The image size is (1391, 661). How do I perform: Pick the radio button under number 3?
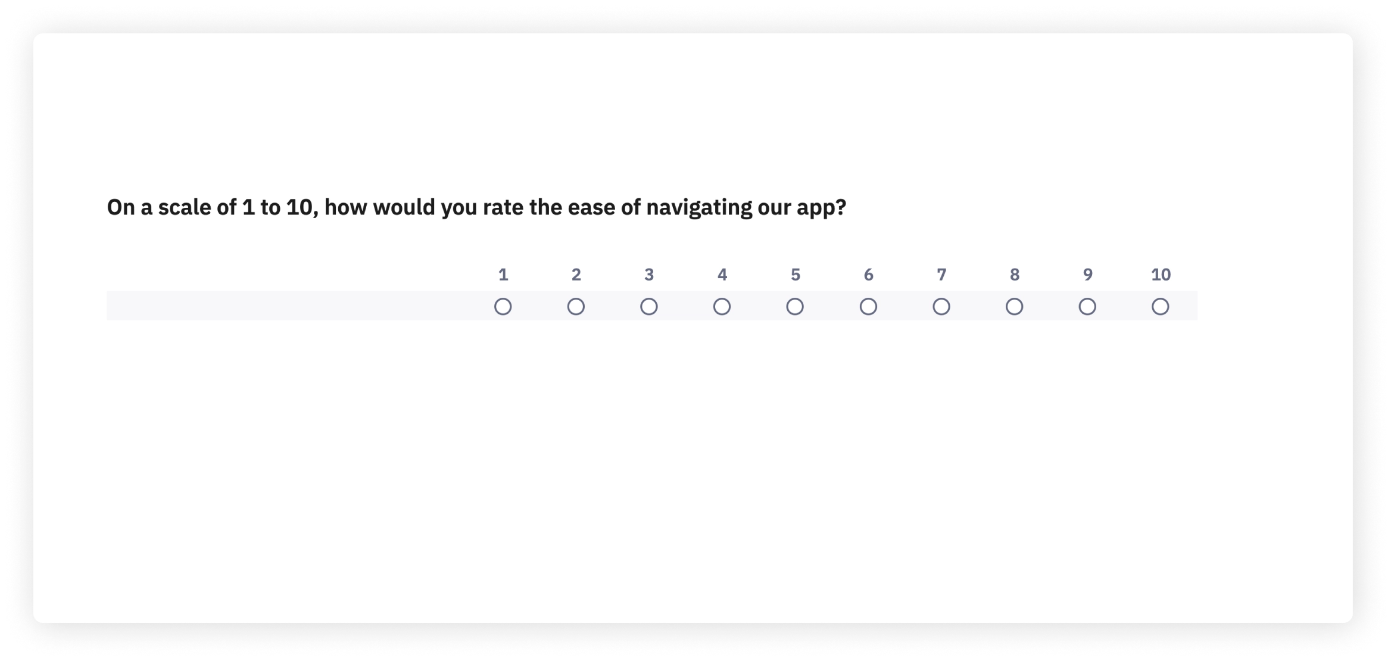(x=649, y=307)
